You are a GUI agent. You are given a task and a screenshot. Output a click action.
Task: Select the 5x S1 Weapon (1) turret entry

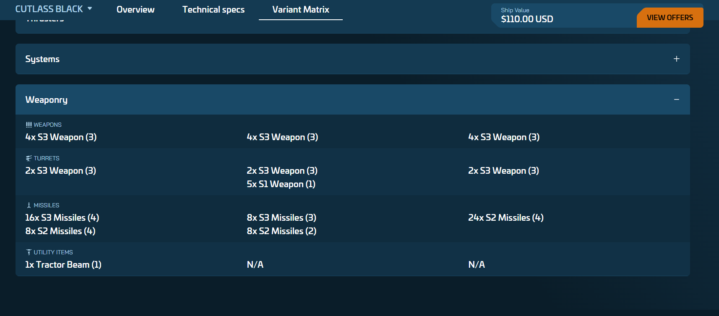[281, 184]
